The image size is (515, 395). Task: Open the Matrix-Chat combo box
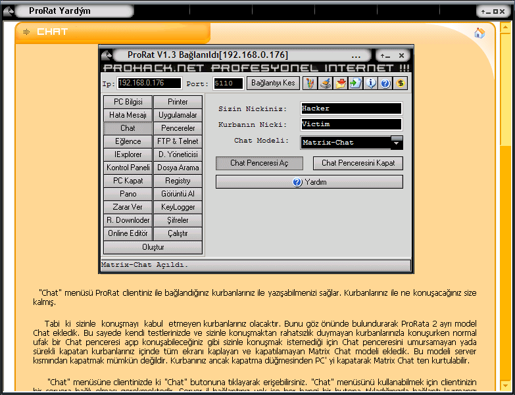click(345, 143)
